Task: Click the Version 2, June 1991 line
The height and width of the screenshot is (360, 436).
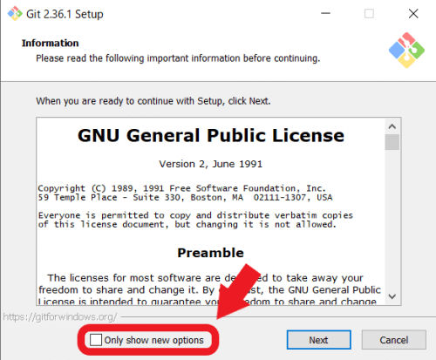Action: coord(211,164)
